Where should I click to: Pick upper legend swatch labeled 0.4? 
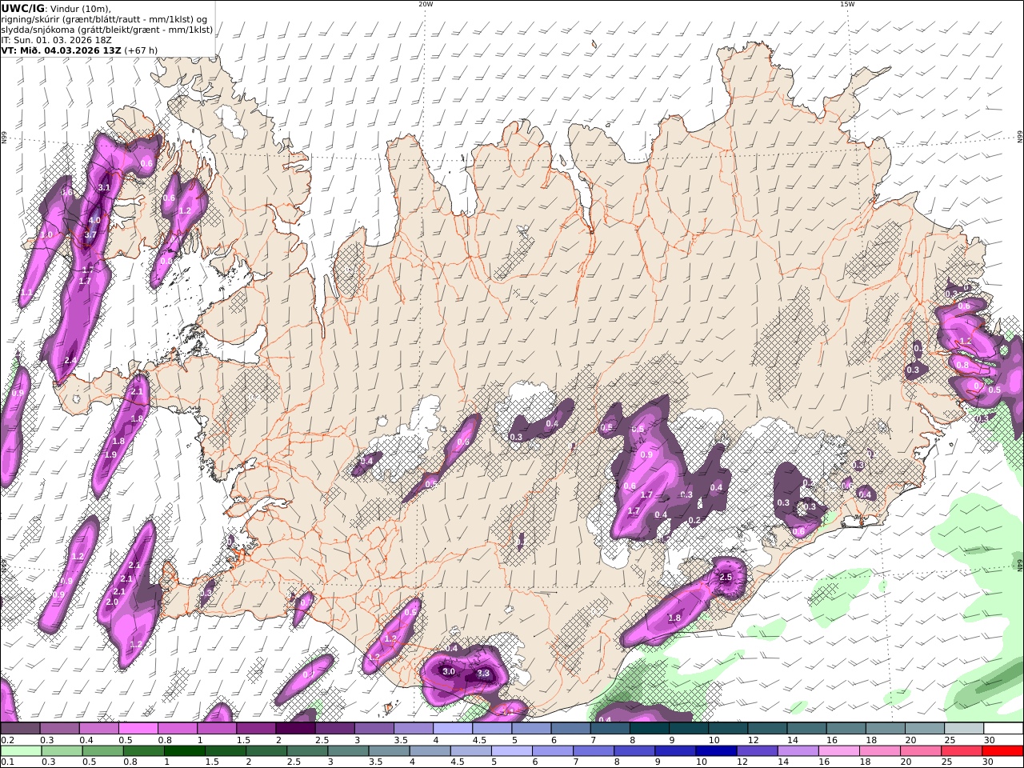click(98, 729)
